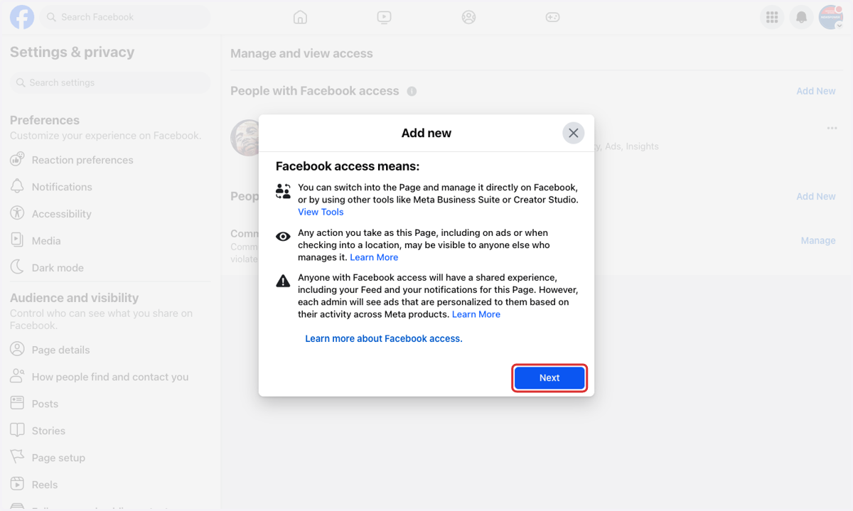Click the switch-profile people icon in dialog
853x511 pixels.
(283, 190)
